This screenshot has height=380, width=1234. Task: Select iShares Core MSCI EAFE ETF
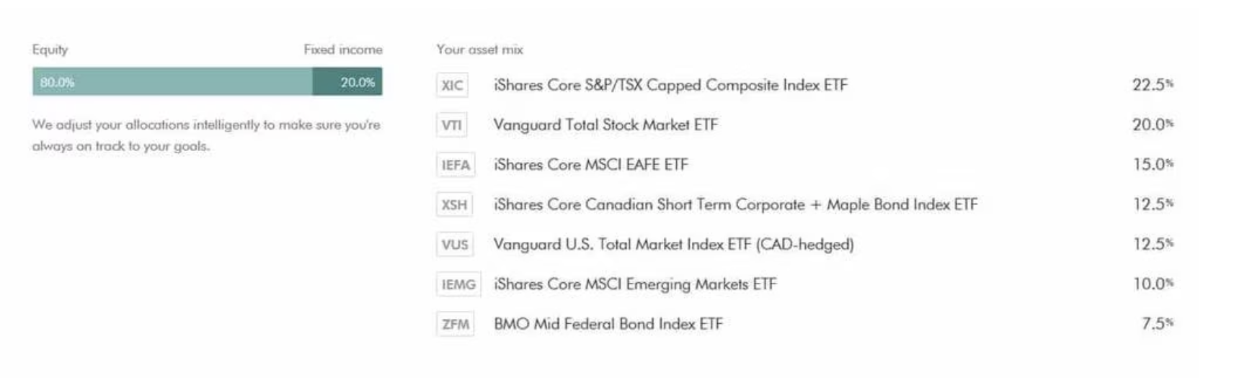pos(590,165)
